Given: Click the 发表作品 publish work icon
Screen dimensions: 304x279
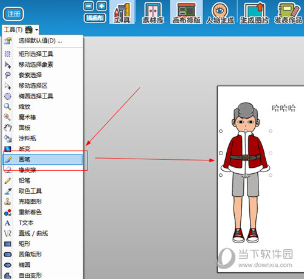Looking at the screenshot, I should [x=288, y=13].
